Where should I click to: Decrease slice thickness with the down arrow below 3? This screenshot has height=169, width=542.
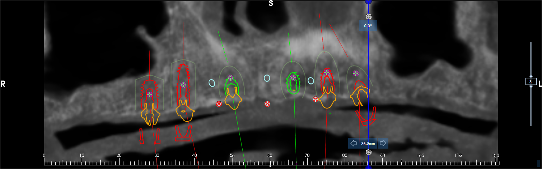531,87
